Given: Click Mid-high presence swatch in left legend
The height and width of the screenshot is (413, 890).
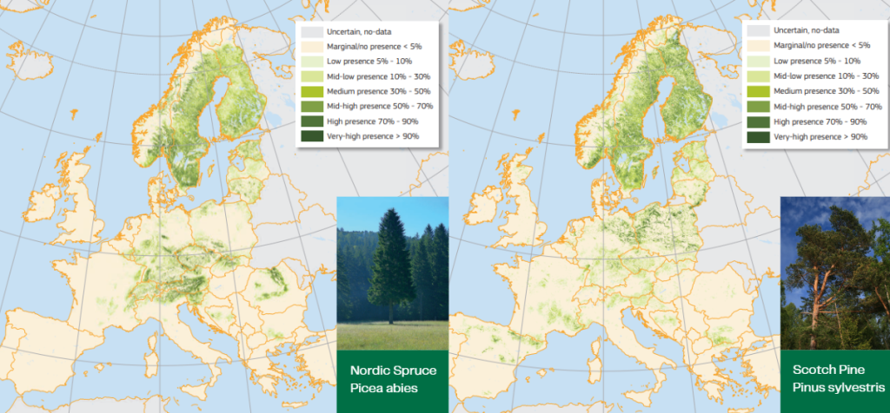Looking at the screenshot, I should 312,106.
